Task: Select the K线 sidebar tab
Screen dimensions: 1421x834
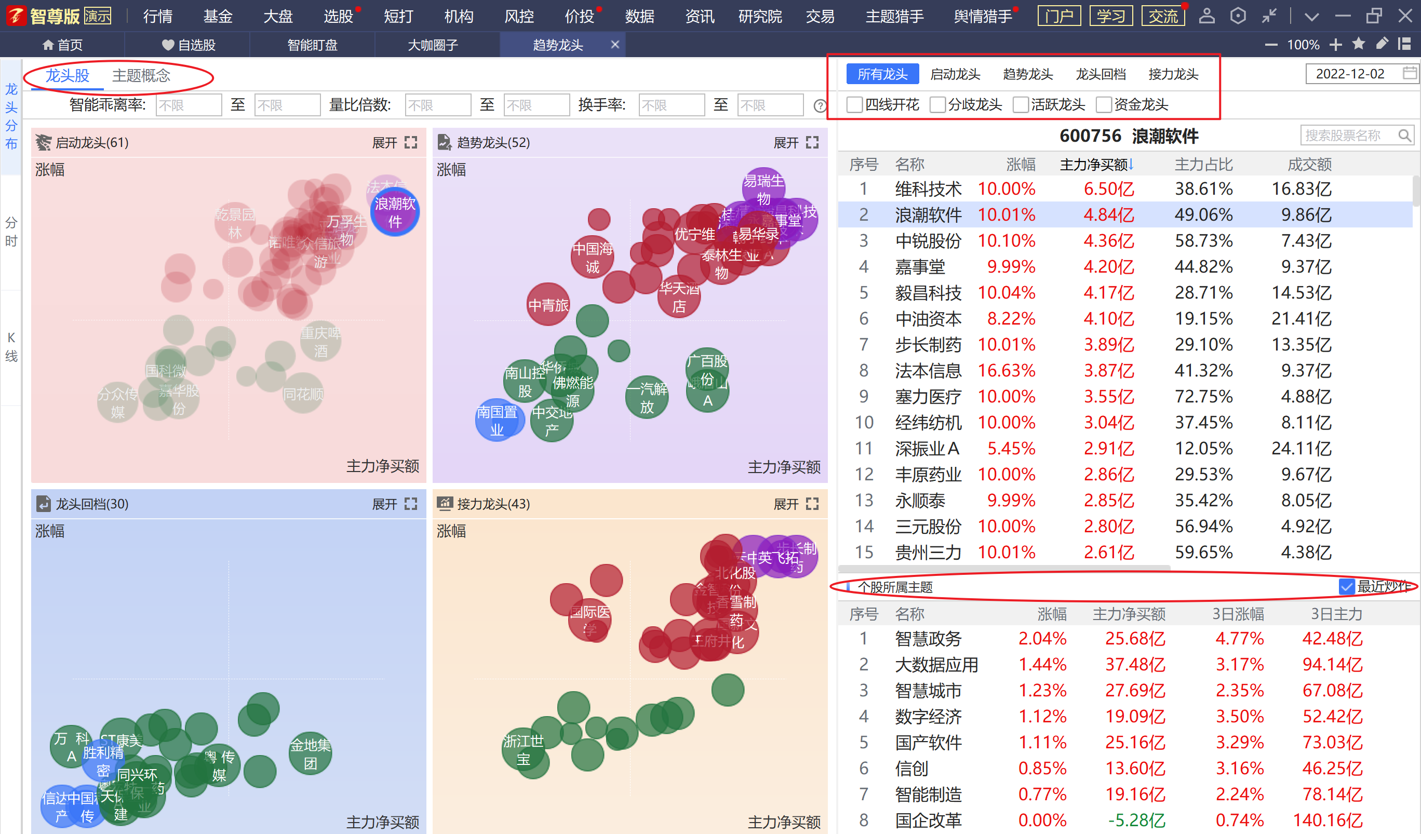Action: click(x=11, y=347)
